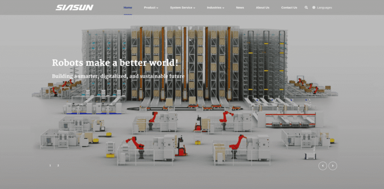Viewport: 384px width, 189px height.
Task: Open the search magnifier icon
Action: pyautogui.click(x=306, y=7)
